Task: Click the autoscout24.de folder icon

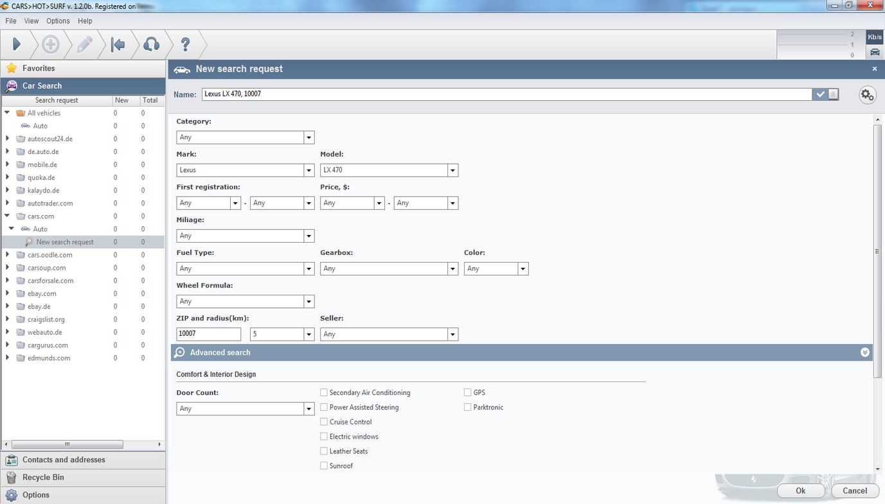Action: [21, 139]
